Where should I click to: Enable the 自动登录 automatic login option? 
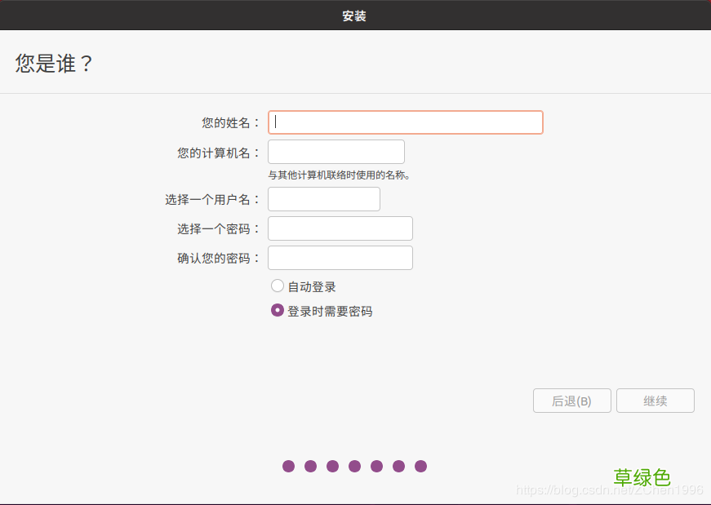click(x=278, y=286)
